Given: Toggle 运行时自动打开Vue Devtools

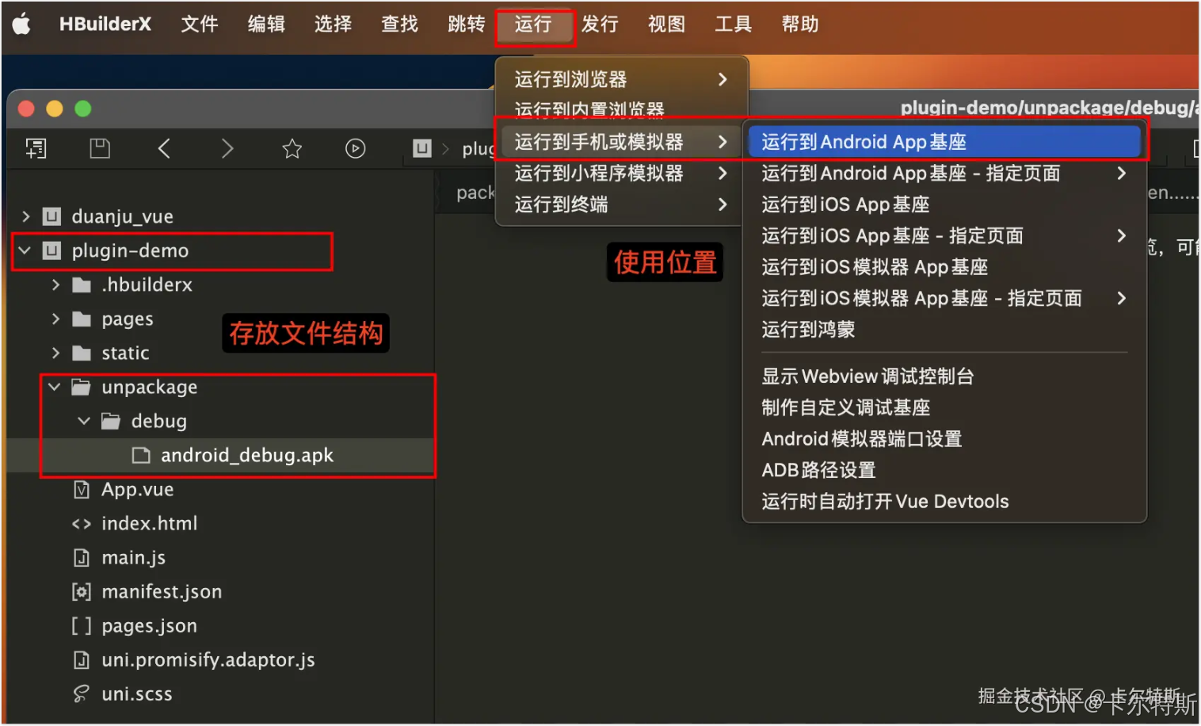Looking at the screenshot, I should tap(944, 502).
